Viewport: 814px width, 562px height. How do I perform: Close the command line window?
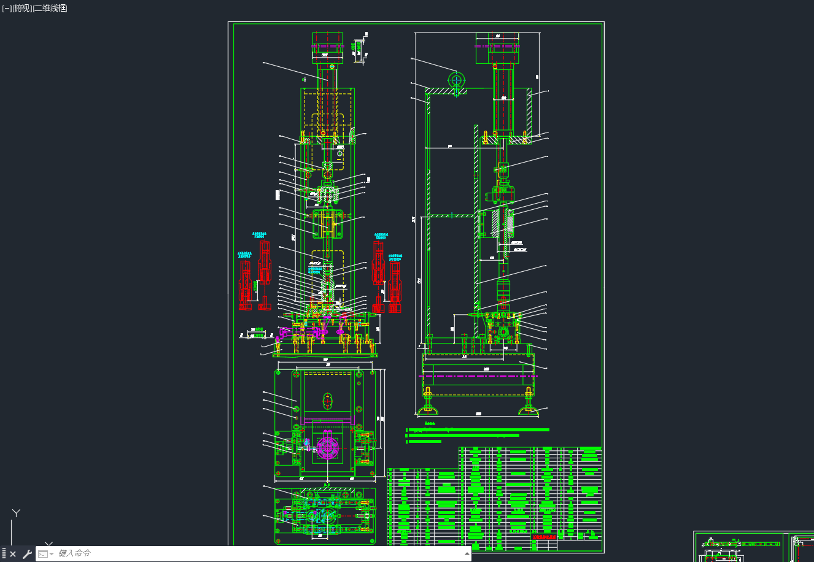pyautogui.click(x=13, y=554)
